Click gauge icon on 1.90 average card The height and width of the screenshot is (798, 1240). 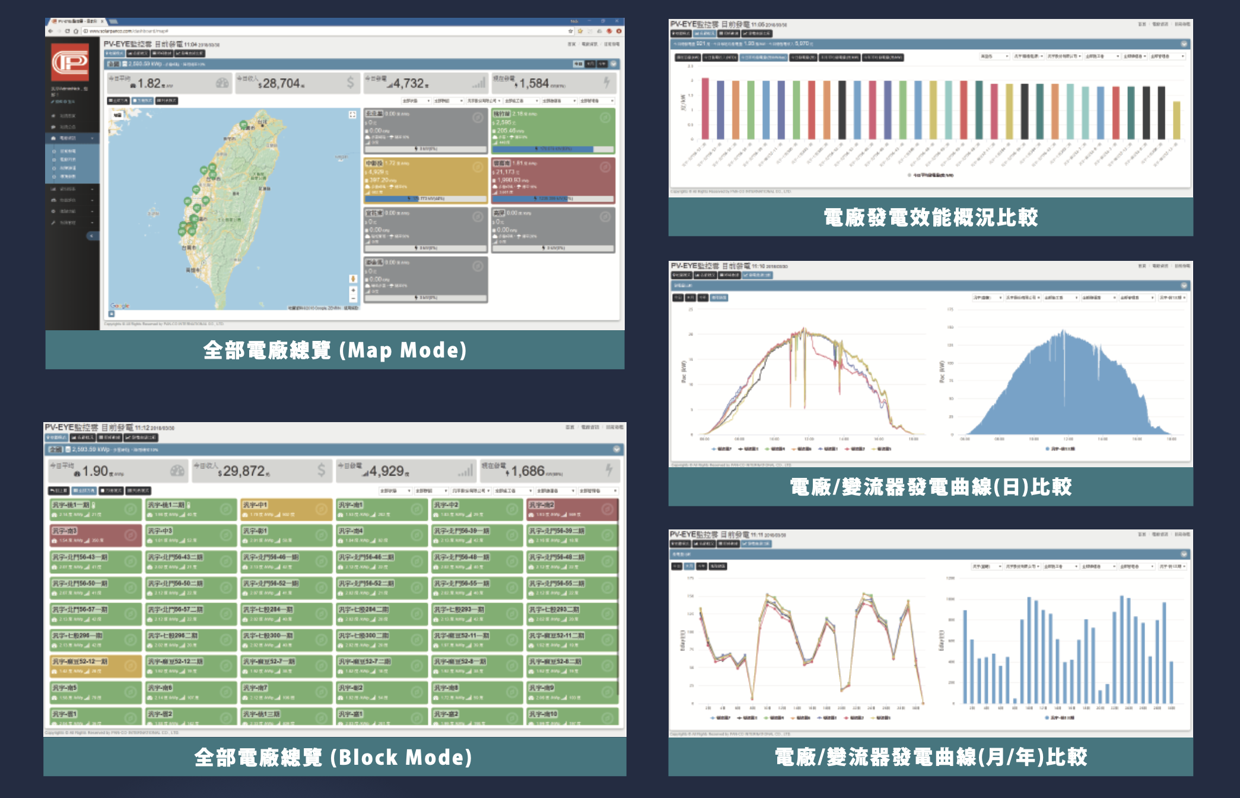(x=177, y=471)
